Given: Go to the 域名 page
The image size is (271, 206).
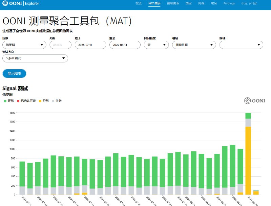Looking at the screenshot, I should (214, 3).
